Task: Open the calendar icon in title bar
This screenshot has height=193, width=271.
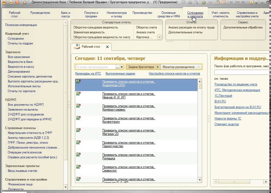Action: (x=224, y=2)
